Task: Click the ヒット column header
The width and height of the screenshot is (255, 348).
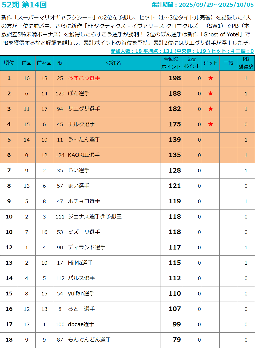Action: tap(210, 63)
